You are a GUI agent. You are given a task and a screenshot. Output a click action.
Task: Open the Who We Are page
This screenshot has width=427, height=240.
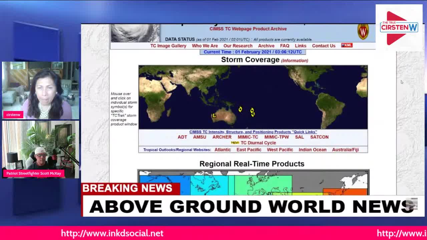(205, 46)
